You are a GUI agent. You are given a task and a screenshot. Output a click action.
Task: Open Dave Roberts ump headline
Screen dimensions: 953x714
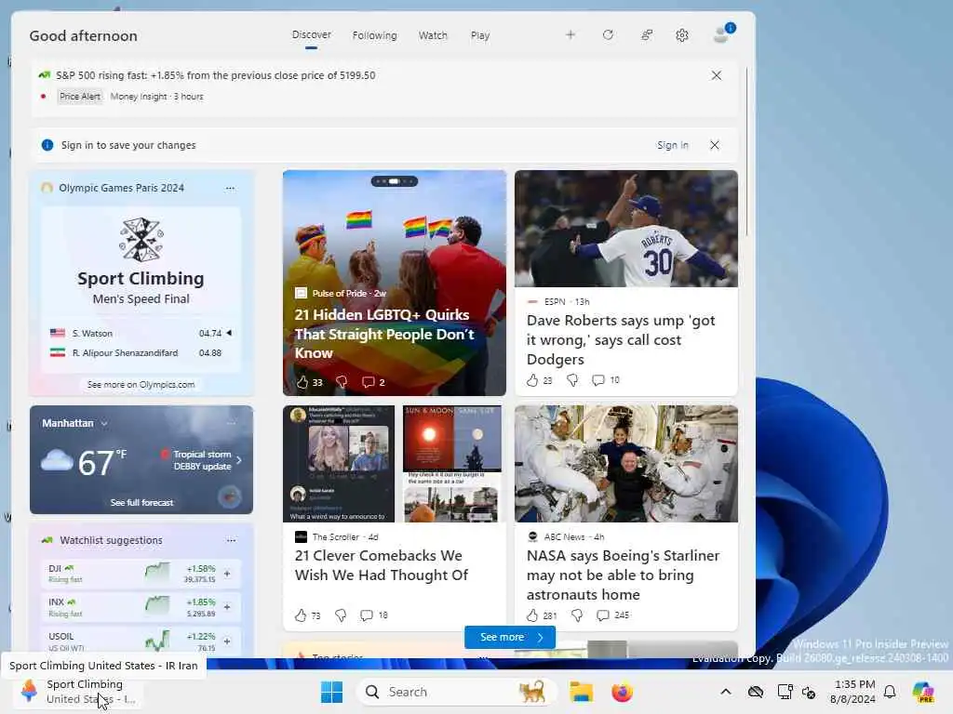pyautogui.click(x=621, y=339)
